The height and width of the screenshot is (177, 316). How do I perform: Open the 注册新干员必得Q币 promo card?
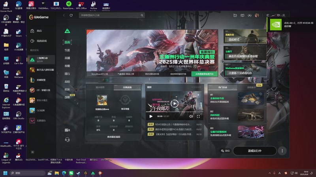(245, 70)
